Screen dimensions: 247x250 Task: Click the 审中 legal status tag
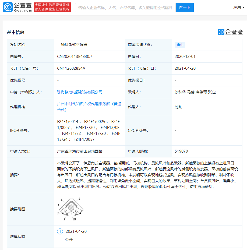[180, 45]
